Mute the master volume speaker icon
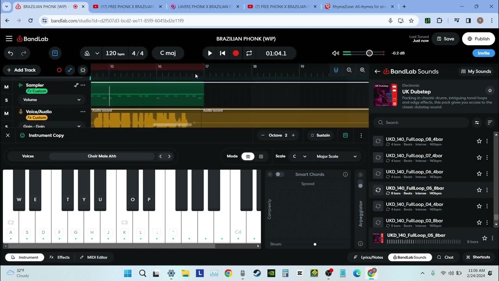Screen dimensions: 499x281 tap(335, 53)
